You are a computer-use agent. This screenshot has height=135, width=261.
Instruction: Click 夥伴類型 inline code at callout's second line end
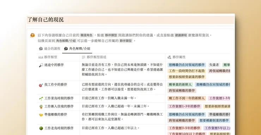click(126, 41)
